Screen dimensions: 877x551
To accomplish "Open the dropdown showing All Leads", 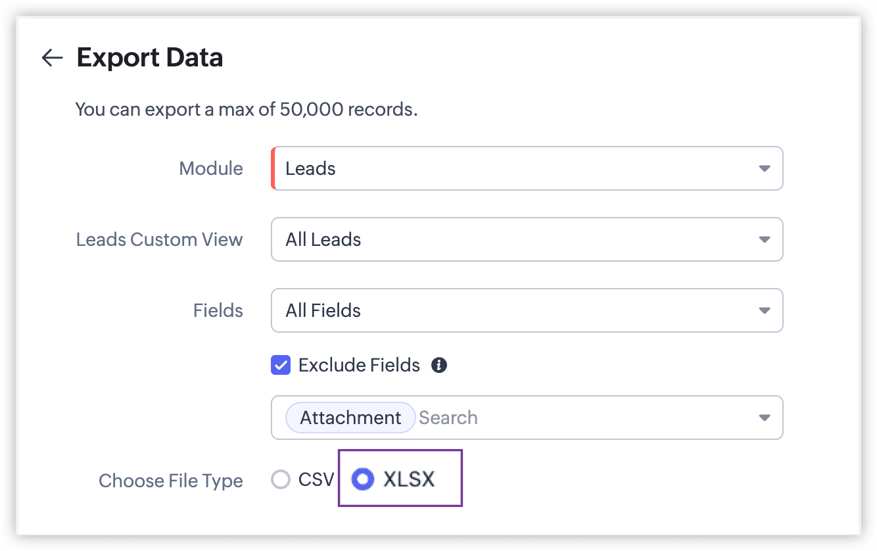I will (513, 240).
